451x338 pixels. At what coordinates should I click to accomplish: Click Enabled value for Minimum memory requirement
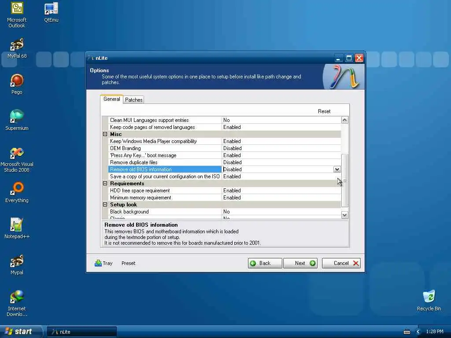click(x=232, y=198)
